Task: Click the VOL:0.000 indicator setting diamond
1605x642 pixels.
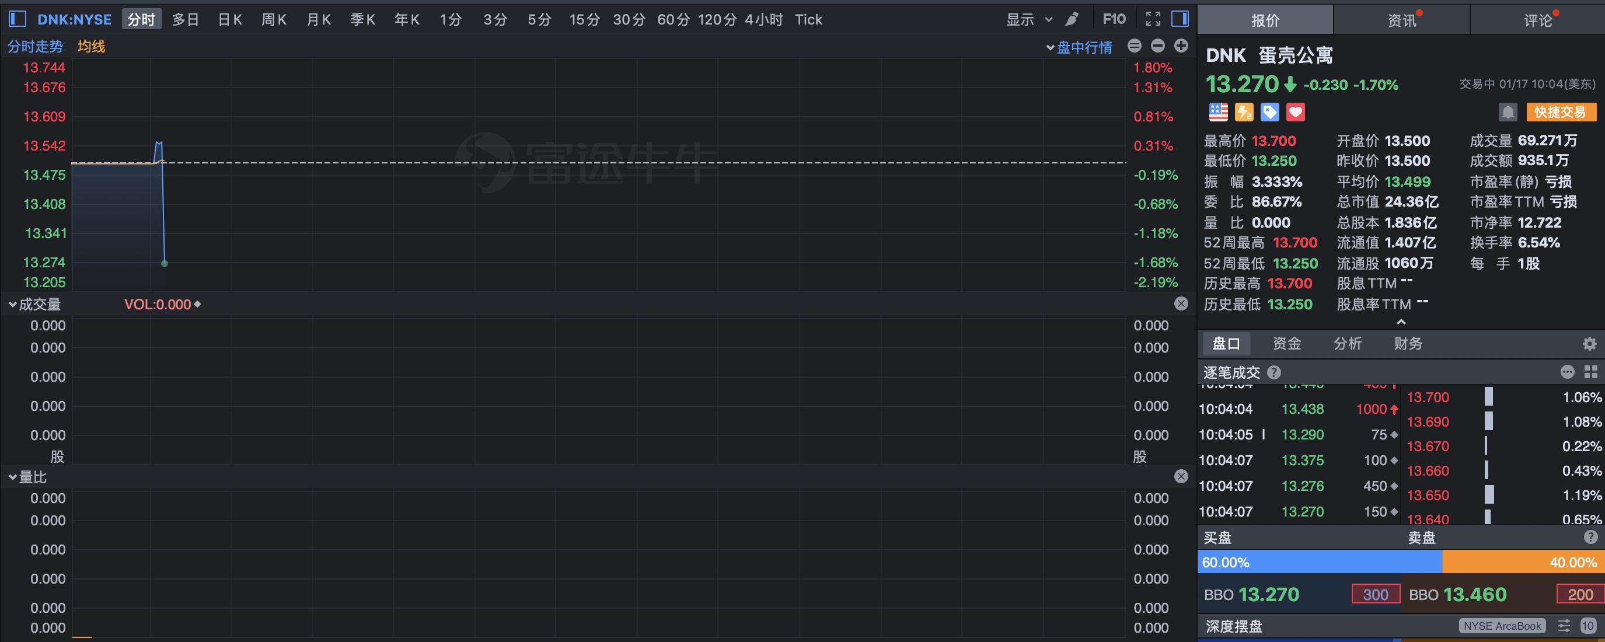Action: 197,304
